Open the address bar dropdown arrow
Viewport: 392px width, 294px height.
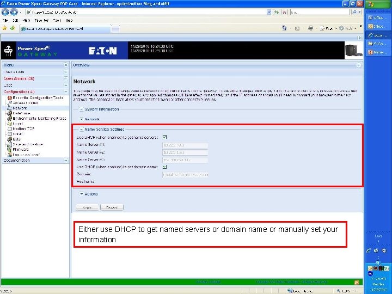269,12
